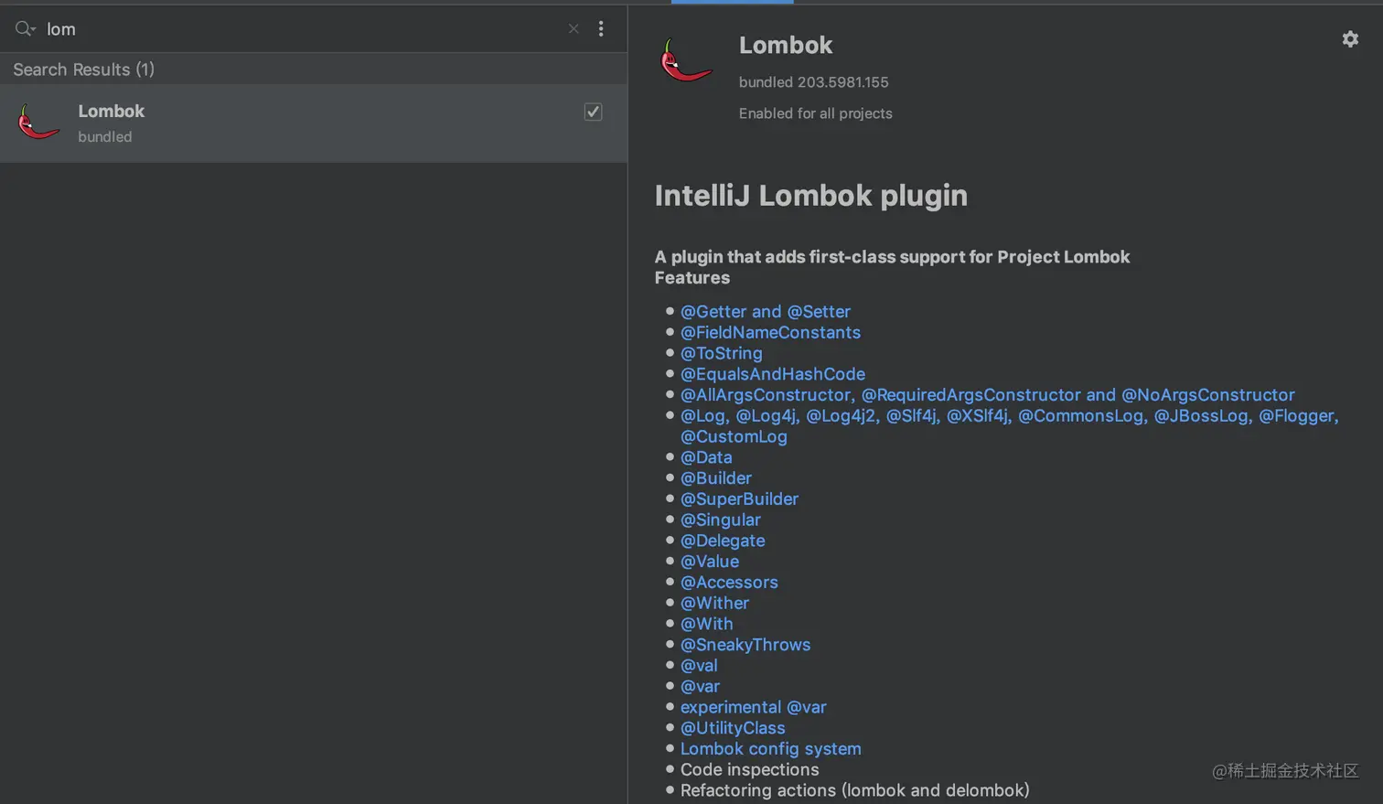
Task: Open the @Builder feature link
Action: [x=715, y=477]
